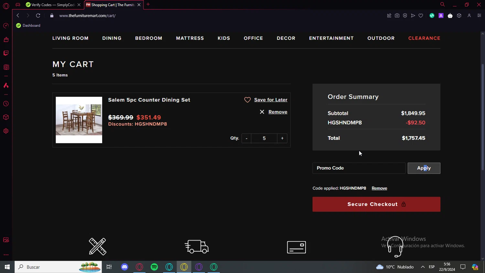This screenshot has width=485, height=273.
Task: Open sidebar three-dots more options
Action: pyautogui.click(x=6, y=255)
